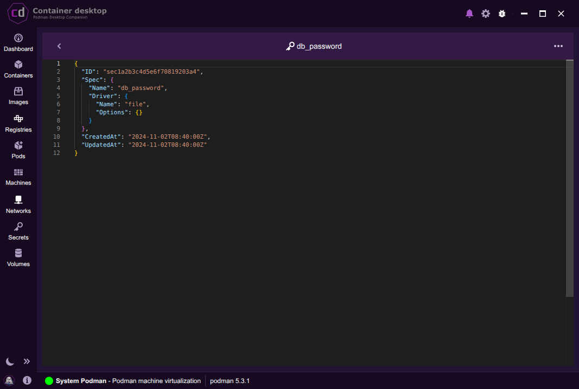The height and width of the screenshot is (389, 579).
Task: Click the "CreatedAt" key on line 10
Action: [101, 137]
